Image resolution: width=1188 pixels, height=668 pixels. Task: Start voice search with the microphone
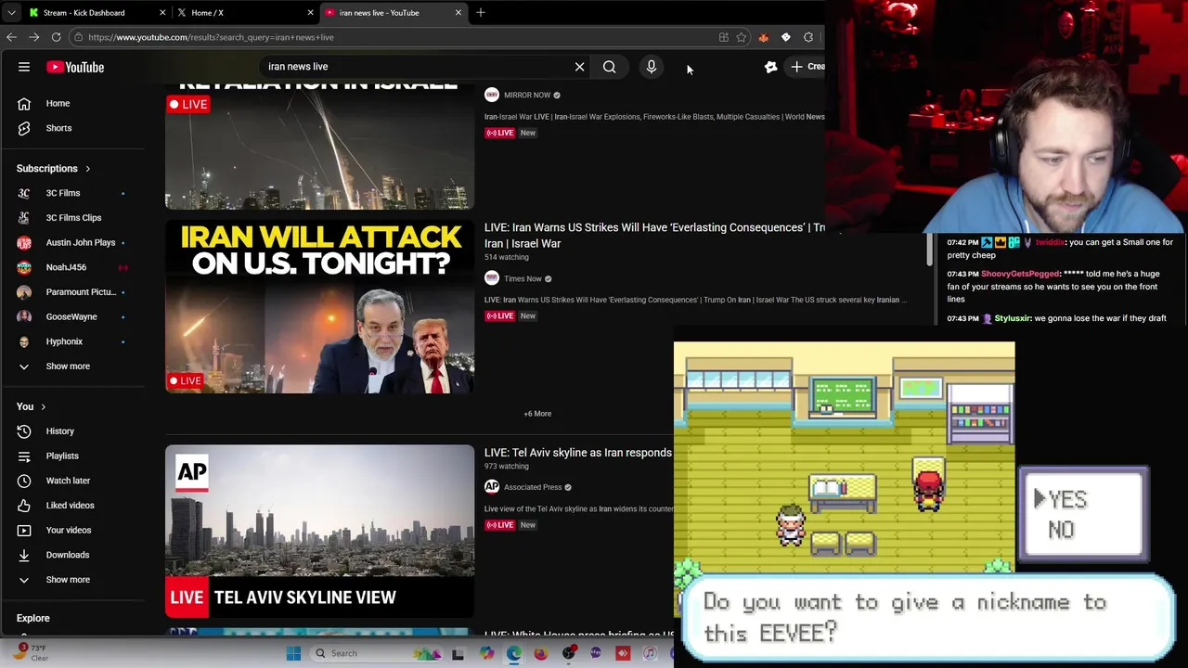651,67
